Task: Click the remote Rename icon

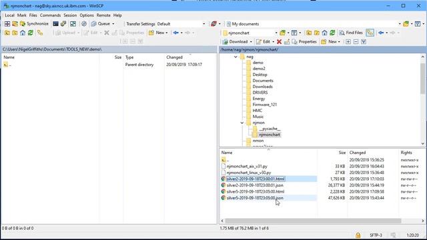Action: point(287,41)
